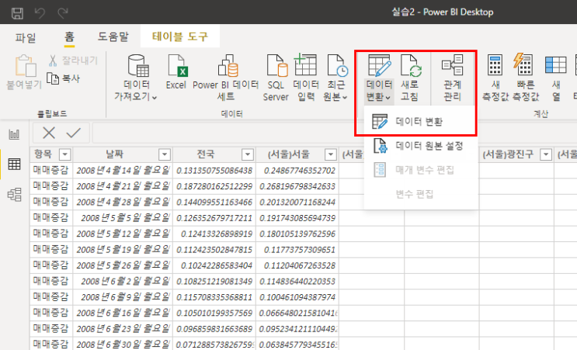The width and height of the screenshot is (577, 350).
Task: Select cell 2008년 6월 23일 월요일
Action: (123, 329)
